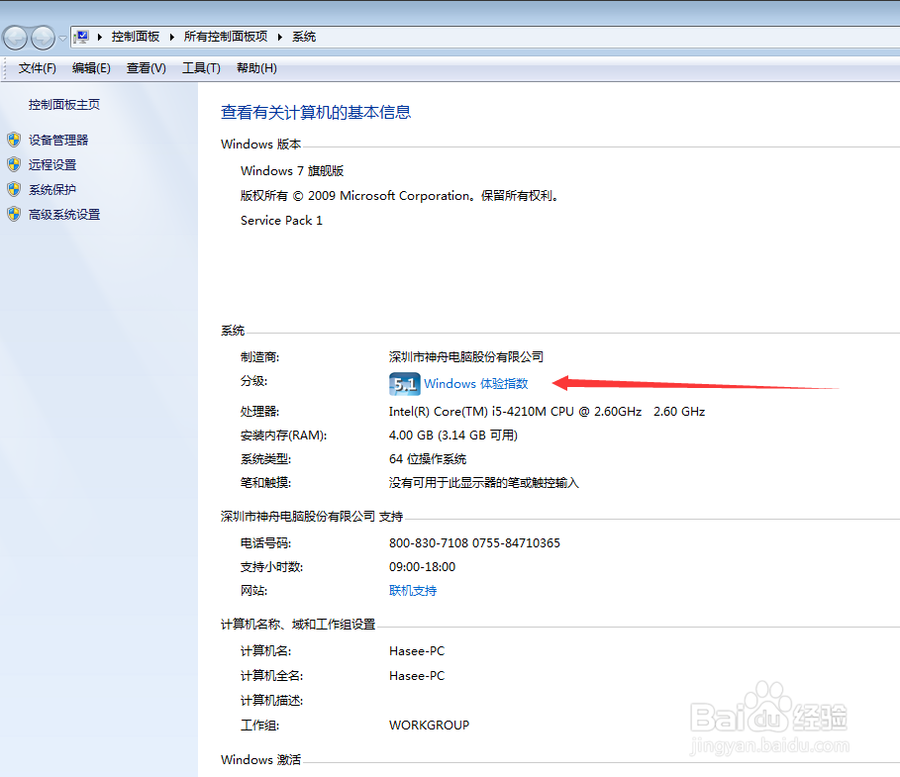
Task: Click the Forward navigation arrow button
Action: click(43, 38)
